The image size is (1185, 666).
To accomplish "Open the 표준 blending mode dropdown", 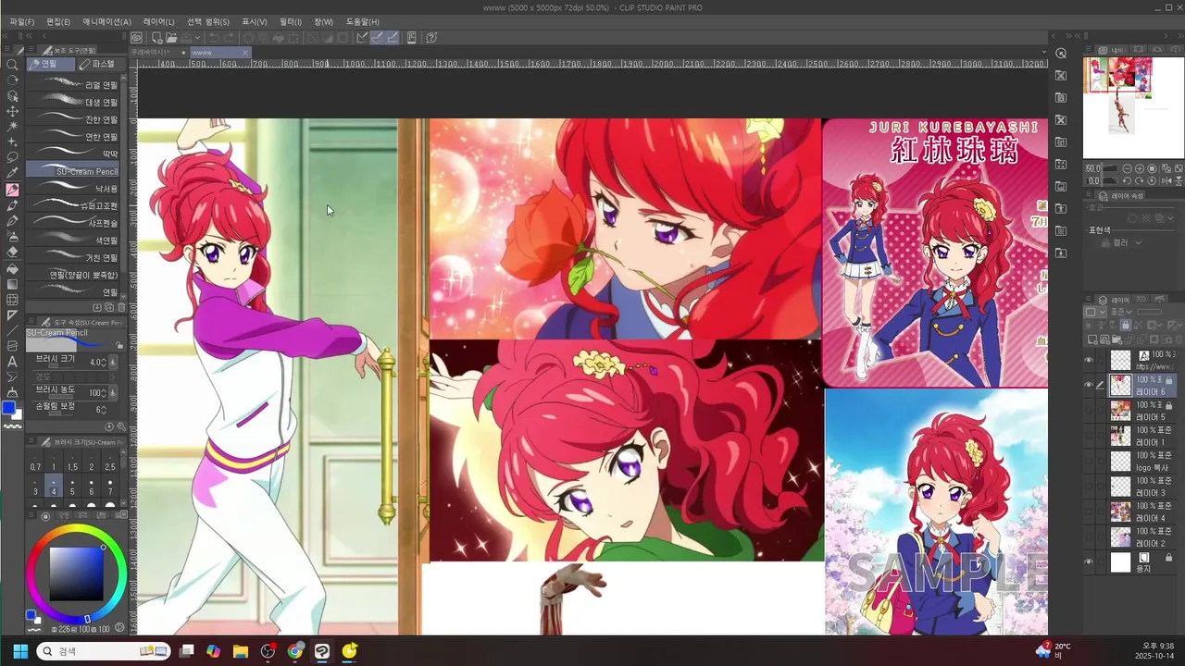I will pyautogui.click(x=1122, y=313).
